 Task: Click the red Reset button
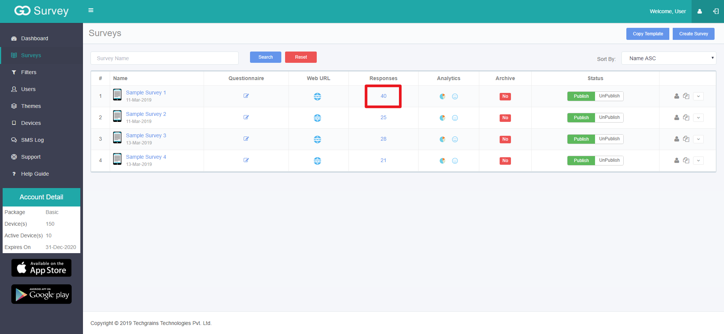click(301, 57)
